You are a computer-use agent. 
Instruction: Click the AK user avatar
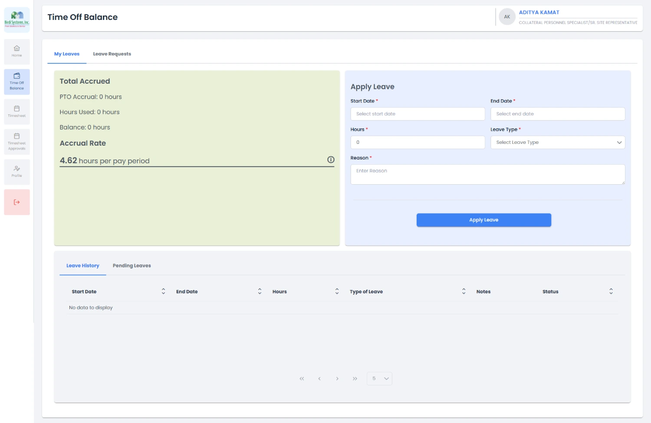click(507, 17)
